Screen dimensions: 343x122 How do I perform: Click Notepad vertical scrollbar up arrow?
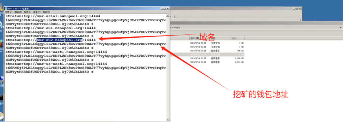point(168,15)
